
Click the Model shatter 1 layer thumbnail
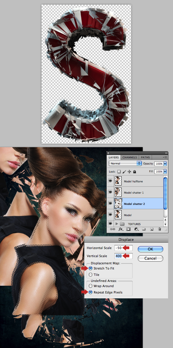(118, 192)
